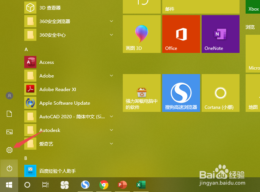Open Google Chrome in the taskbar

click(x=104, y=185)
